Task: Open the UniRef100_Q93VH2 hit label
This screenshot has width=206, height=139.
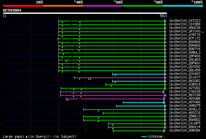Action: point(185,67)
